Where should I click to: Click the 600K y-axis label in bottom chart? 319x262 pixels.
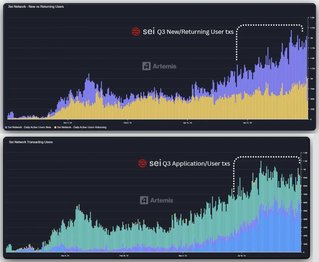pos(305,202)
